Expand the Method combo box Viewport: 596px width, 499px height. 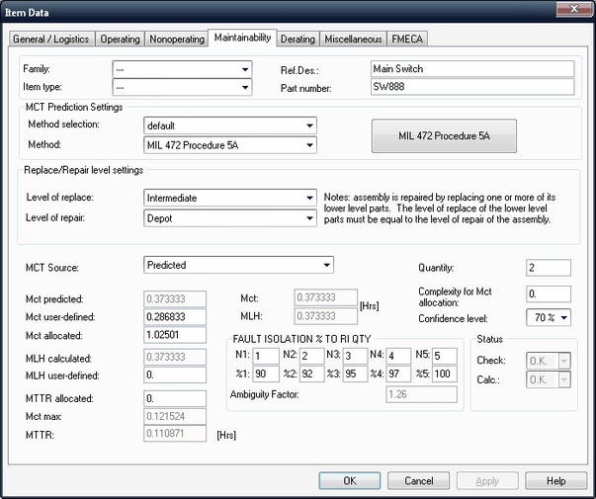tap(230, 145)
